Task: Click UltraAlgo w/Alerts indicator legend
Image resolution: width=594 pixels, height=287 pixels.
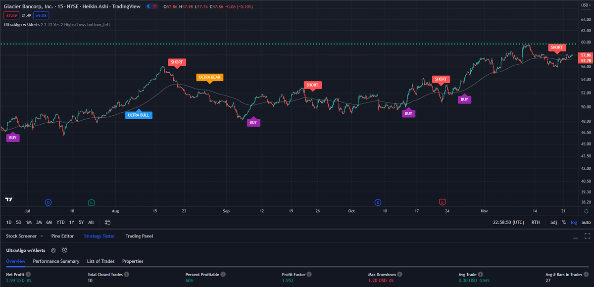Action: (21, 24)
